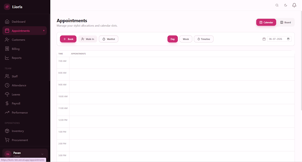The width and height of the screenshot is (302, 162).
Task: Click the Book appointment button
Action: [x=68, y=39]
